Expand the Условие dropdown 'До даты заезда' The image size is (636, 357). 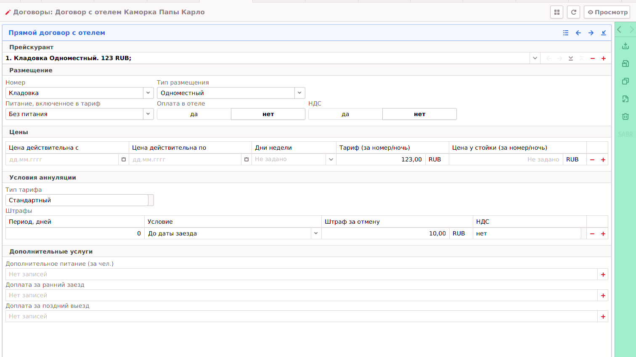tap(316, 233)
